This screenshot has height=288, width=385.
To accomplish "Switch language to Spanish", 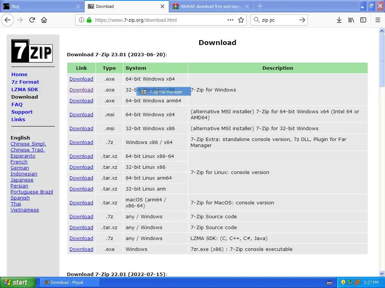I will coord(20,198).
